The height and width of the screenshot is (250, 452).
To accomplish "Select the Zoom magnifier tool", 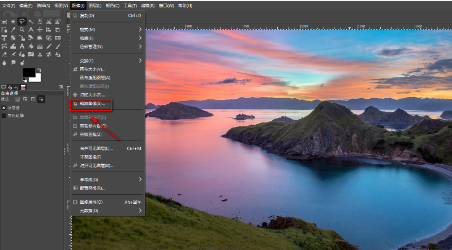I will 21,29.
